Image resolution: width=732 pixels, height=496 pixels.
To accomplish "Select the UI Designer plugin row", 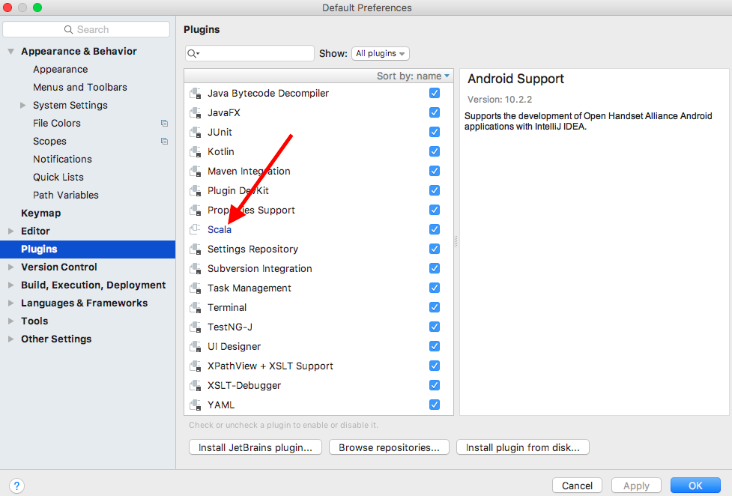I will (319, 347).
